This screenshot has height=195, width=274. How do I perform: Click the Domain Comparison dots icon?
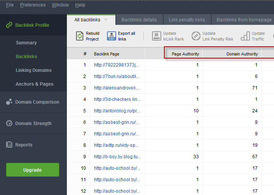click(9, 102)
